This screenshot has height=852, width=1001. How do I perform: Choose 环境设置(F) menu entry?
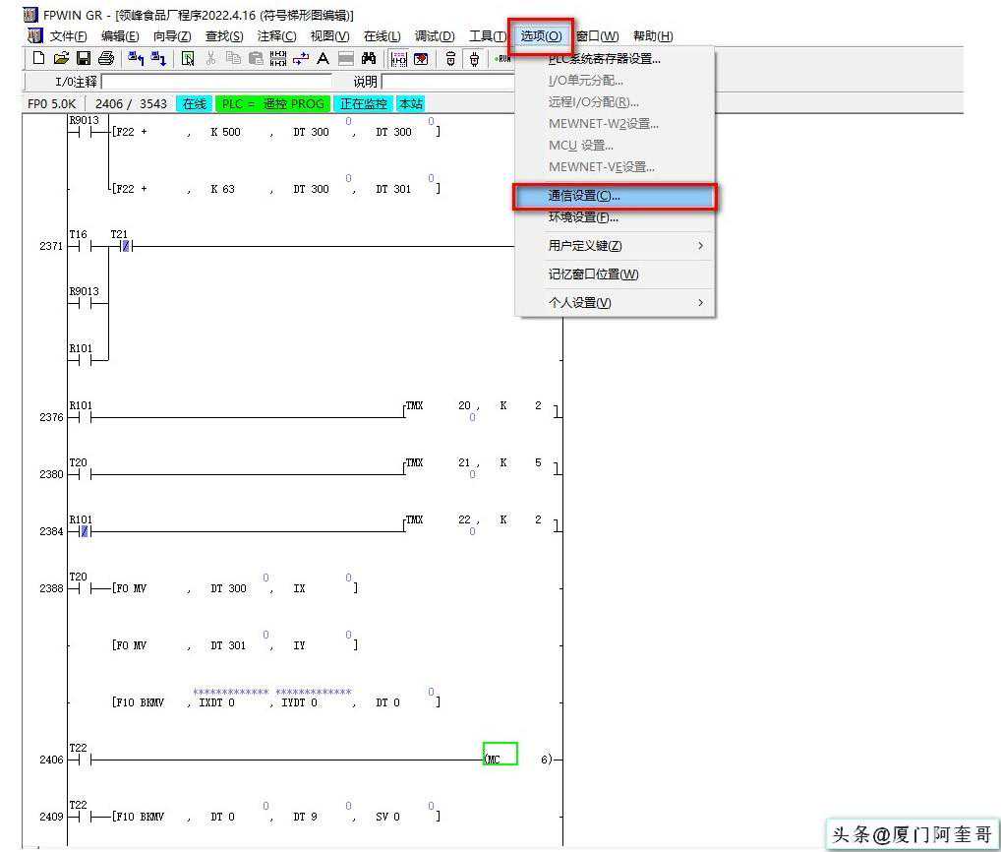pyautogui.click(x=583, y=217)
